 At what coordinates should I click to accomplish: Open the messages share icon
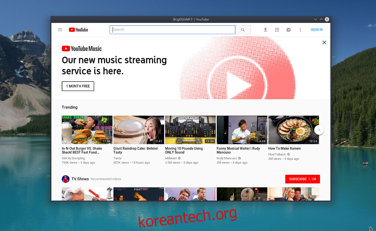pos(289,30)
